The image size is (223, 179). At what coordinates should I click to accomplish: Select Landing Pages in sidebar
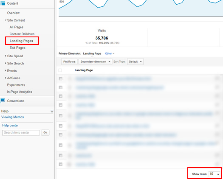(21, 41)
